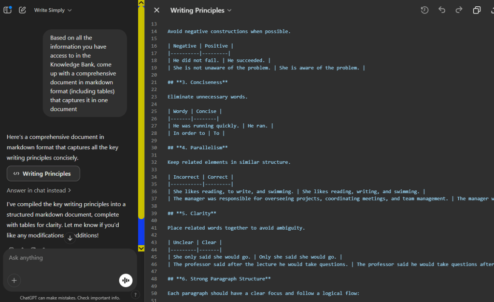This screenshot has height=302, width=494.
Task: Open the Write Simply dropdown
Action: 52,10
